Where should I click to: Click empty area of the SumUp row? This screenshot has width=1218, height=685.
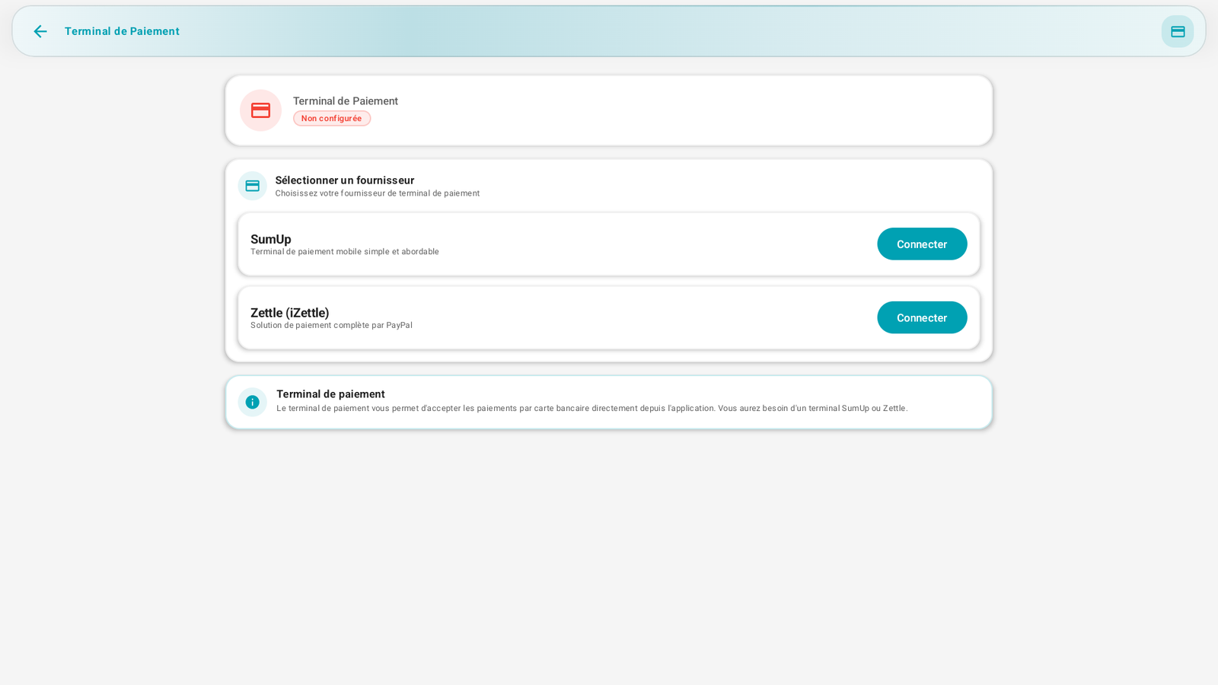(x=655, y=244)
